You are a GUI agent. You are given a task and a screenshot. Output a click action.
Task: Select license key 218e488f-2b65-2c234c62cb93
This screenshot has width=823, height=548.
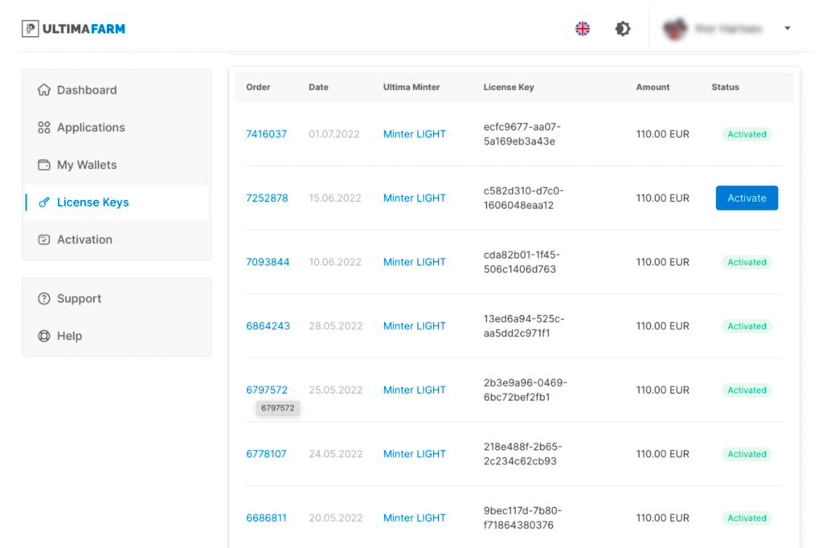[x=522, y=454]
